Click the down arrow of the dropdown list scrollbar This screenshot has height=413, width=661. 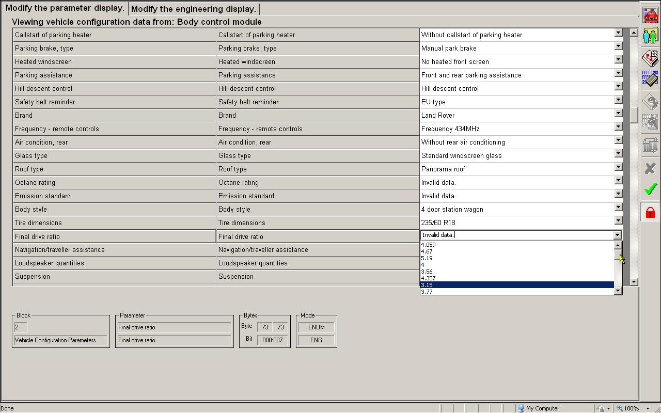coord(618,291)
